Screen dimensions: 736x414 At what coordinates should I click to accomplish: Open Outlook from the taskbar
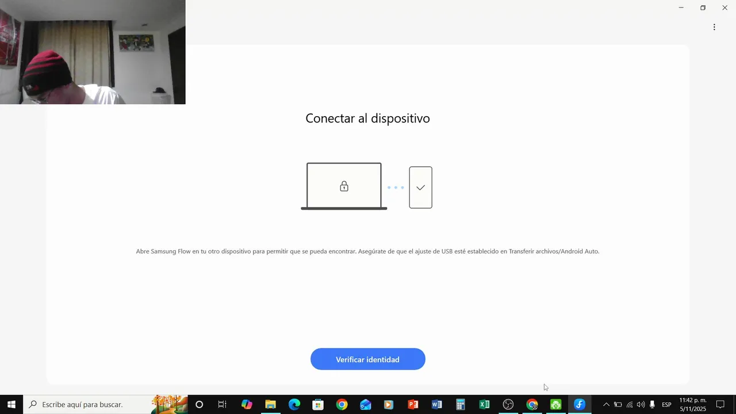click(366, 405)
